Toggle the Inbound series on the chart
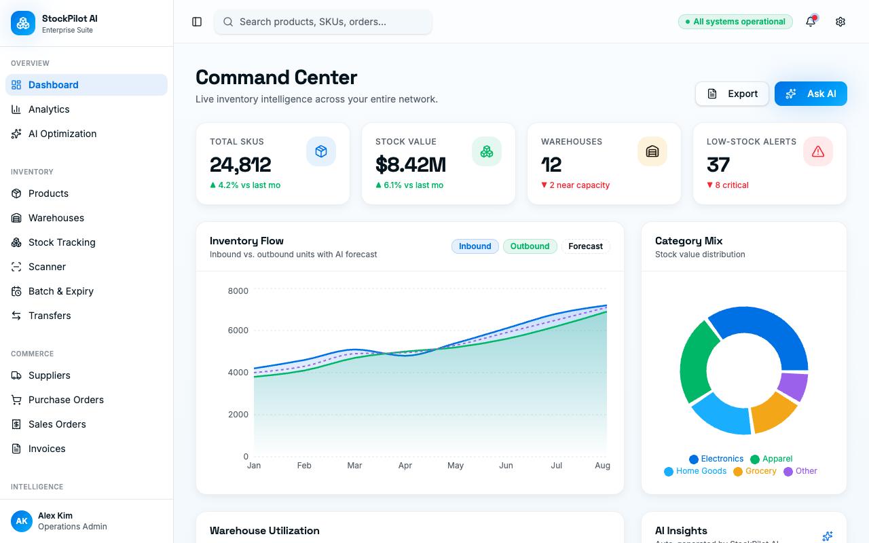The width and height of the screenshot is (869, 543). pos(475,246)
